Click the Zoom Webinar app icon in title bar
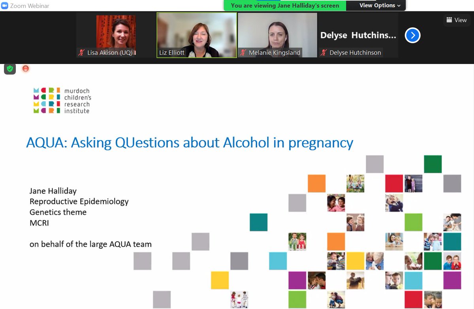 (5, 6)
